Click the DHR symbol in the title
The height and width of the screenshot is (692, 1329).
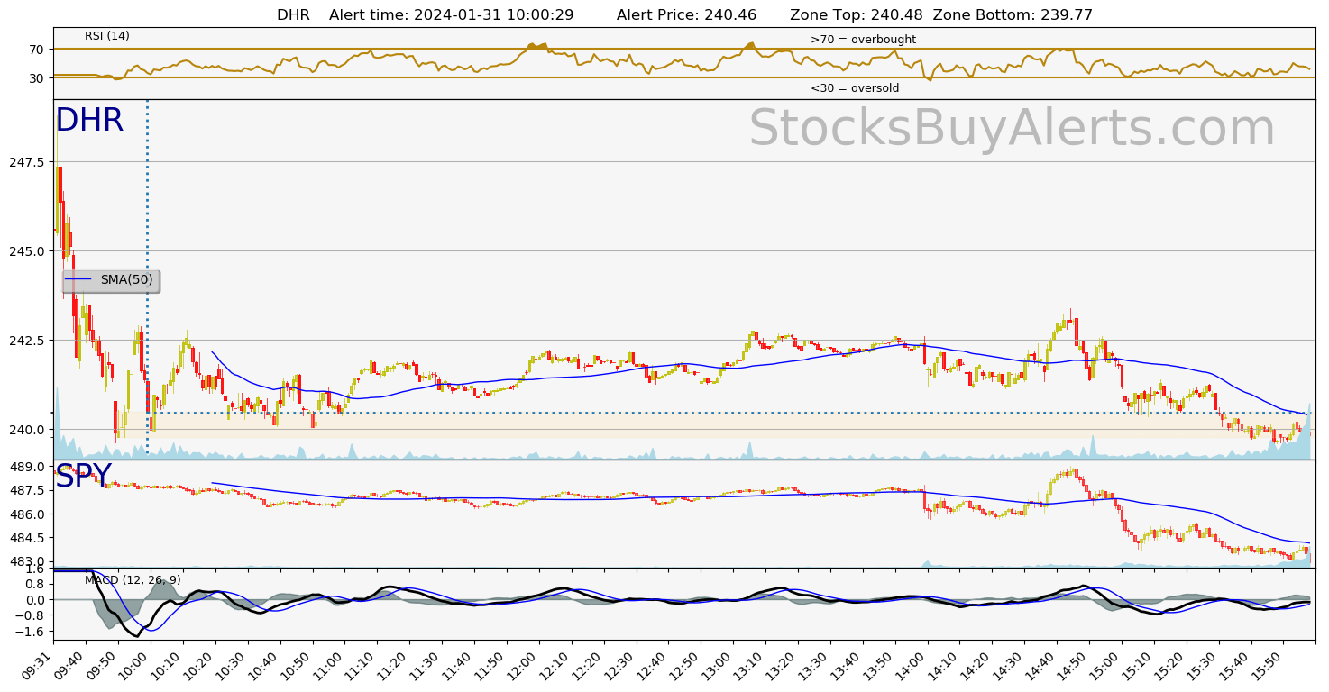[293, 15]
